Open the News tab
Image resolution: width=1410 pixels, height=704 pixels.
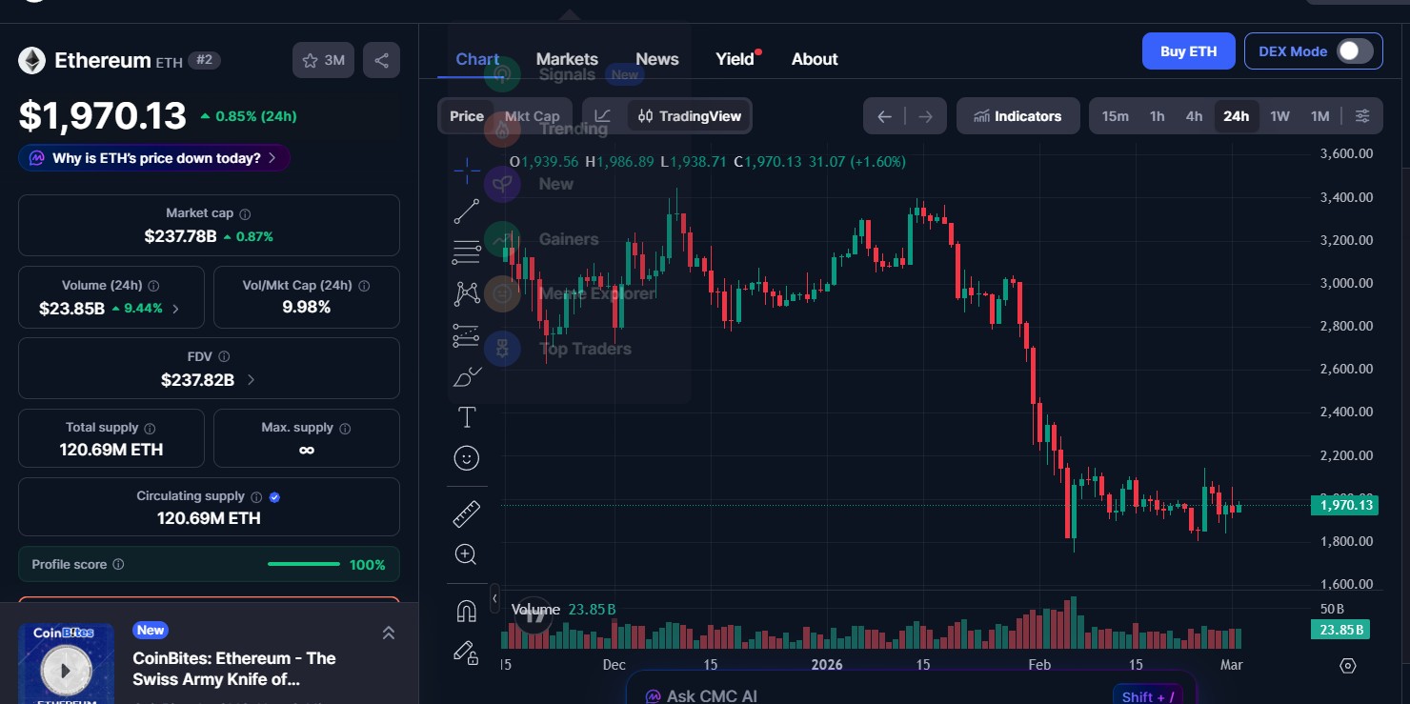click(656, 58)
